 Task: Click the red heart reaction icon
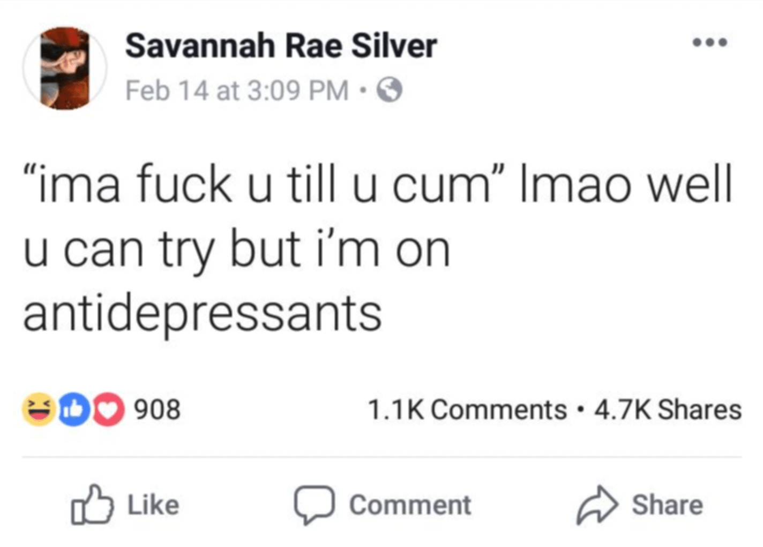pyautogui.click(x=108, y=409)
